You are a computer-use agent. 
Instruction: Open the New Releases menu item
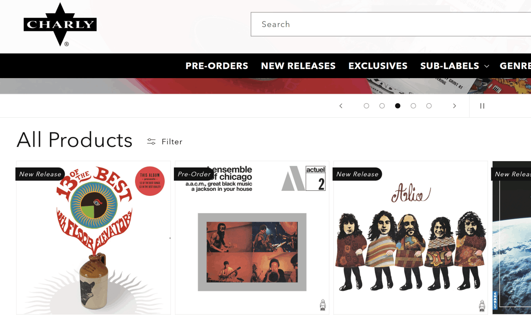tap(298, 66)
